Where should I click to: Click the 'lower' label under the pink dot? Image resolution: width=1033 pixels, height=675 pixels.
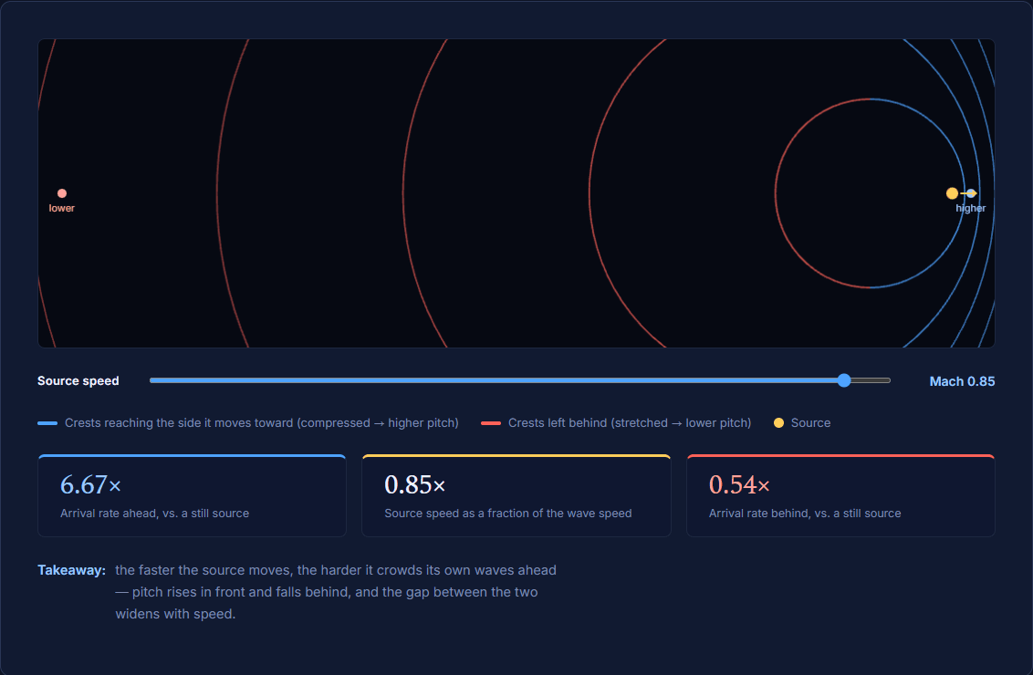(62, 208)
